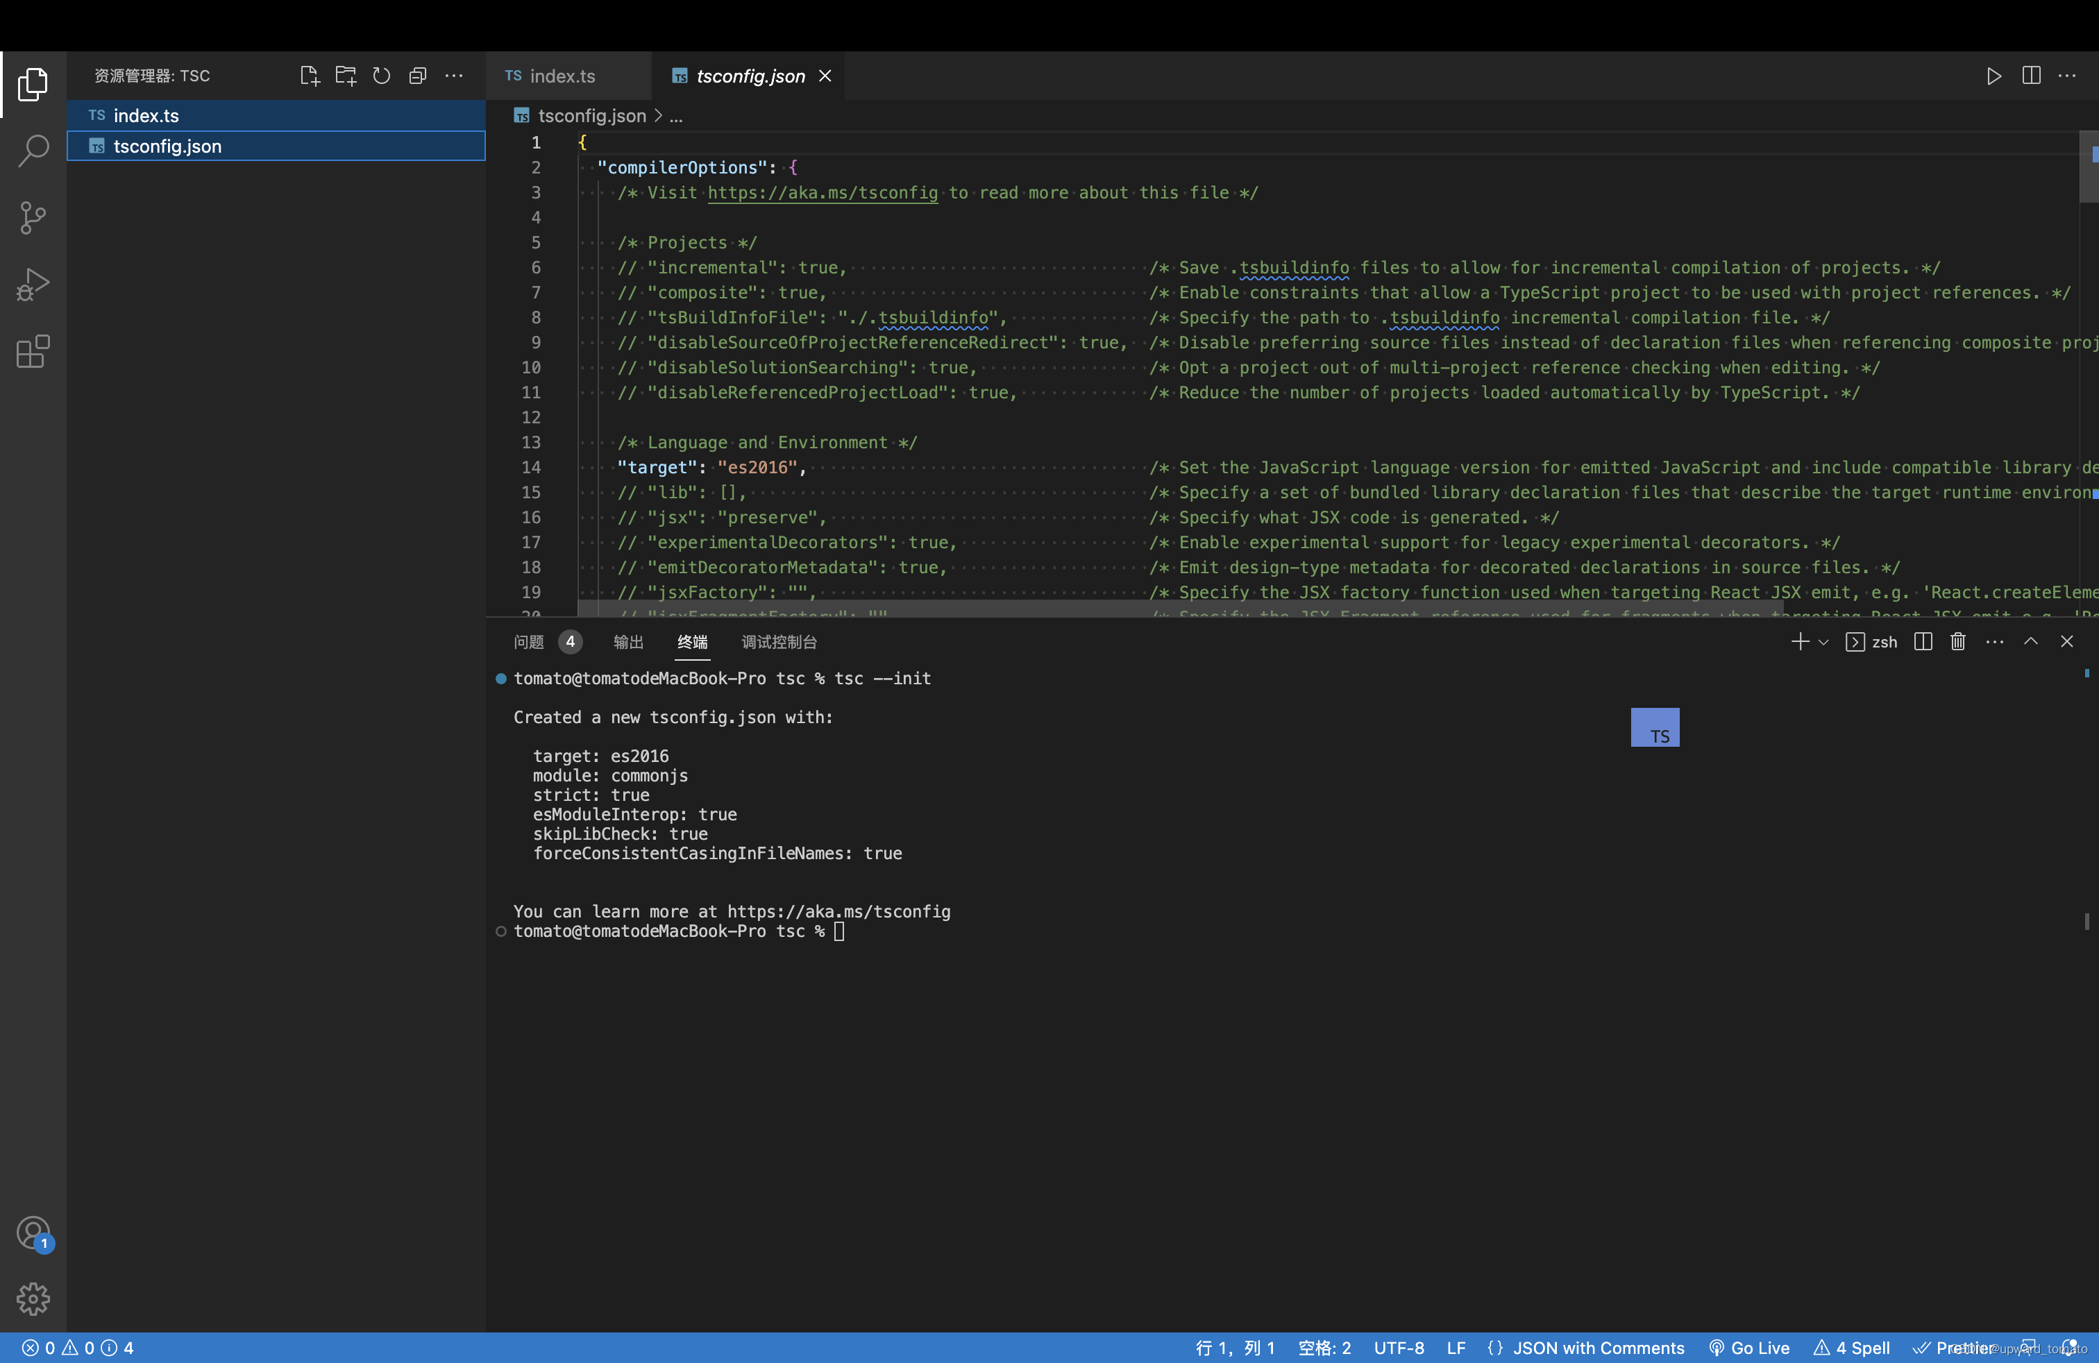Close the terminal panel
The image size is (2099, 1363).
pos(2066,642)
